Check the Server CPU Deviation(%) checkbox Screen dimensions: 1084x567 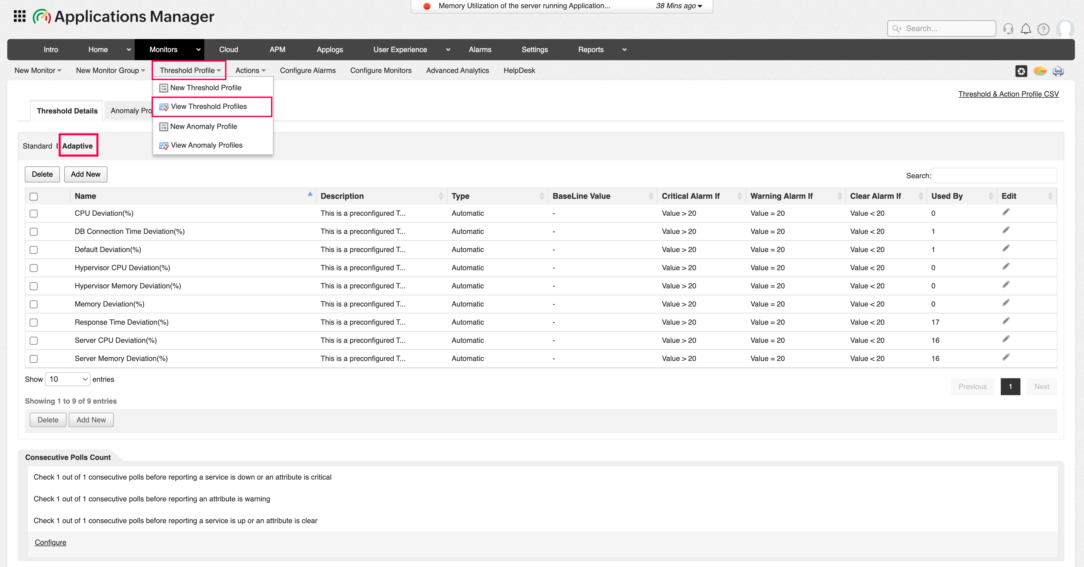click(x=34, y=340)
